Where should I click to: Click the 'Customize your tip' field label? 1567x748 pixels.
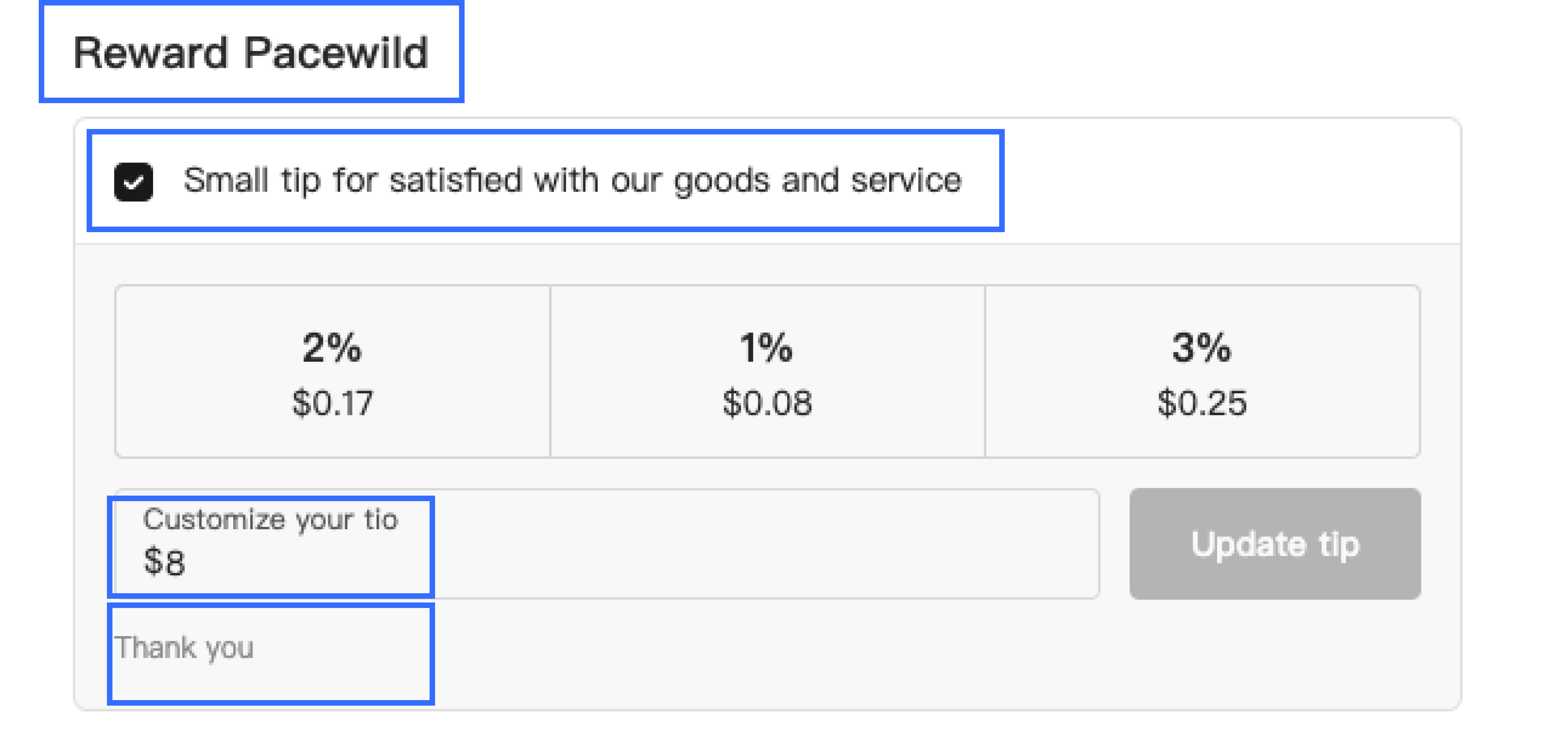pyautogui.click(x=270, y=520)
